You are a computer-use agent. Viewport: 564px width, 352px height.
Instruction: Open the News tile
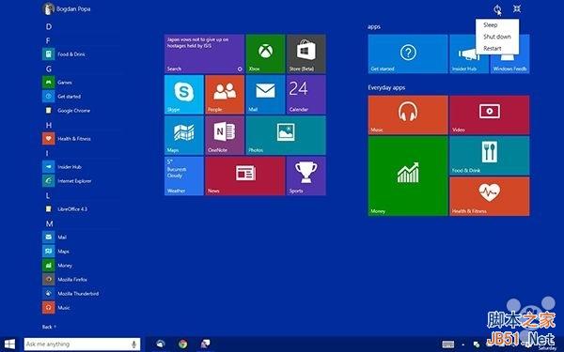click(245, 176)
